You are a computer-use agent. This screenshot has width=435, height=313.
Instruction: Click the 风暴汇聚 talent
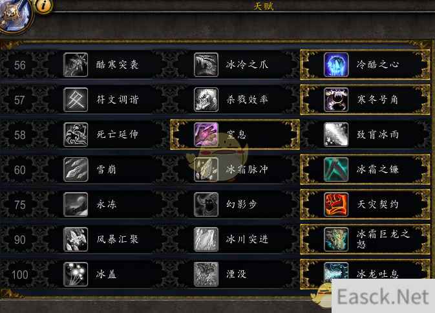(x=105, y=239)
